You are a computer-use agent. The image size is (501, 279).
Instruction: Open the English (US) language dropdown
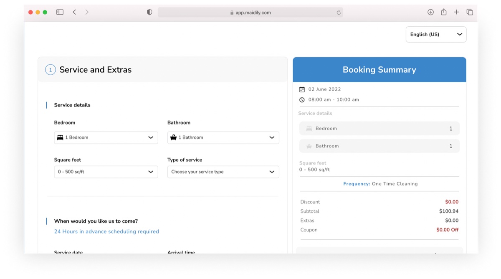click(436, 34)
